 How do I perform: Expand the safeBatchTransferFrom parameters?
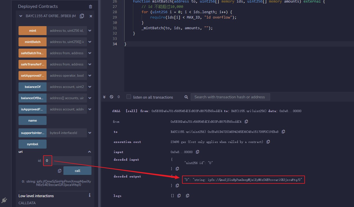[90, 53]
